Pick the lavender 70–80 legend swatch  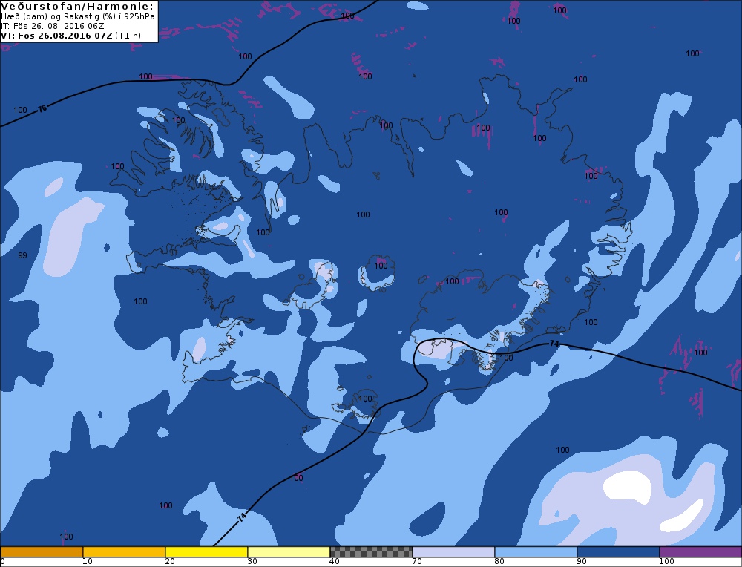(x=453, y=552)
